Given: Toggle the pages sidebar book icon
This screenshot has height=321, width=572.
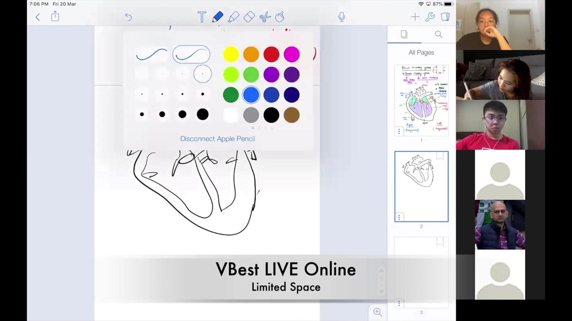Looking at the screenshot, I should 445,17.
